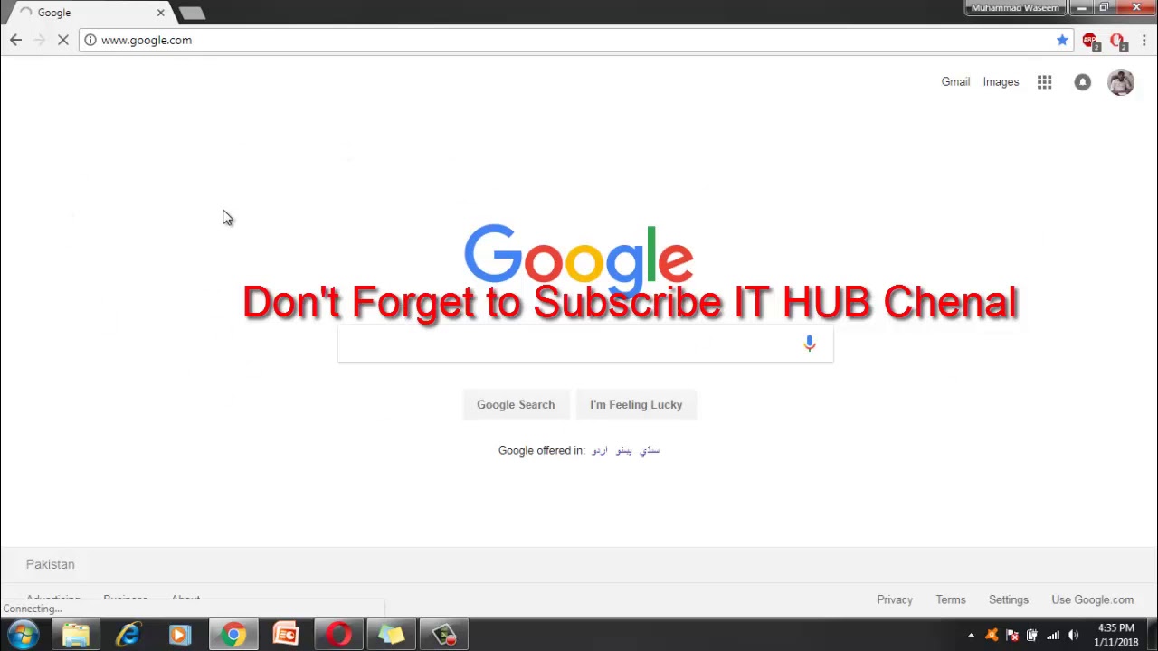Open the Images link

click(x=1001, y=81)
